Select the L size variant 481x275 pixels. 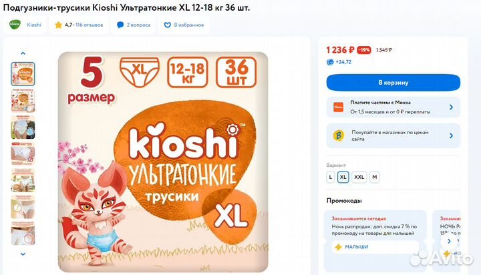coord(331,177)
